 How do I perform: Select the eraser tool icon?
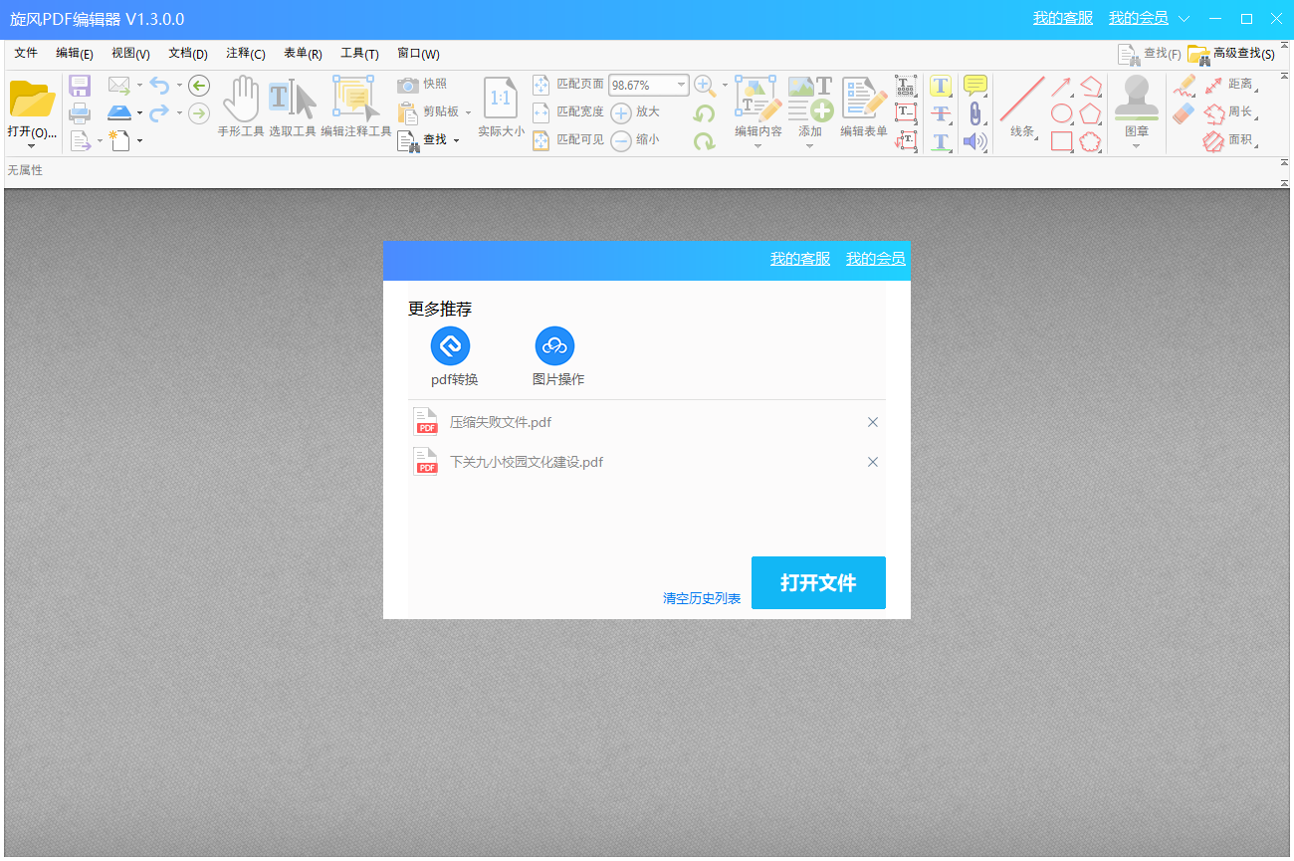coord(1184,113)
